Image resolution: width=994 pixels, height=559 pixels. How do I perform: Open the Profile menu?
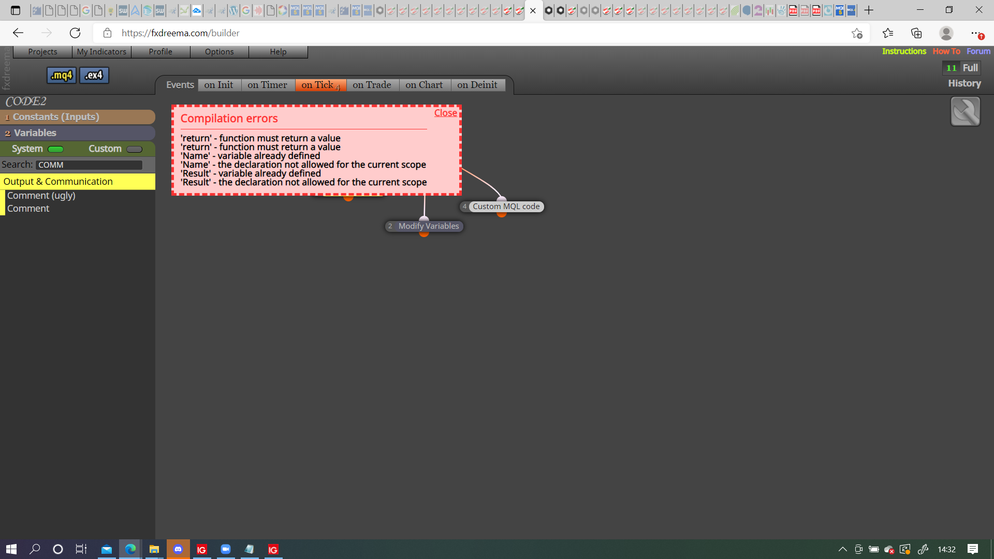(160, 52)
